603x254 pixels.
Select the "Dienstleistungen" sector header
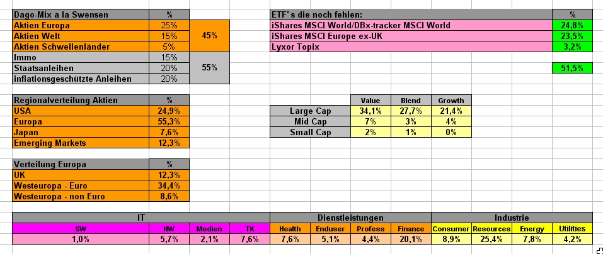click(350, 218)
